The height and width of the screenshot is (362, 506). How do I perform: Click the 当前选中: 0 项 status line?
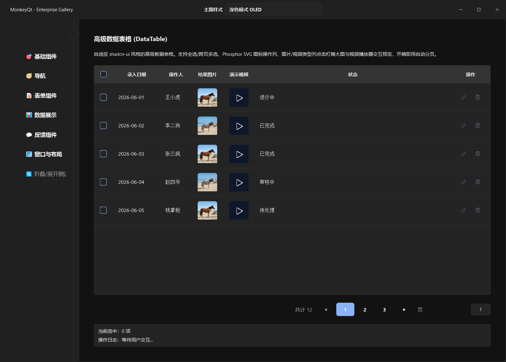[x=114, y=331]
